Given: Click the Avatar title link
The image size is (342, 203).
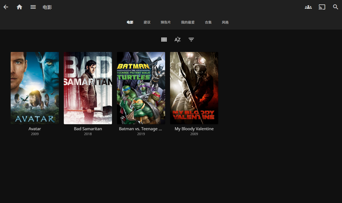Looking at the screenshot, I should click(x=35, y=129).
